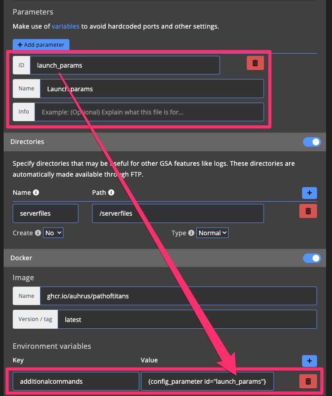Toggle the Directories section switch

pyautogui.click(x=312, y=142)
